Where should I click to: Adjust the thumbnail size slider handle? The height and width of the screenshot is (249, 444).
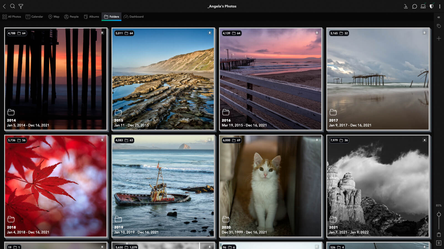click(x=439, y=214)
